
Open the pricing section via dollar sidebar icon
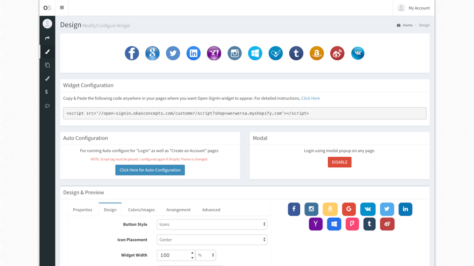(47, 92)
